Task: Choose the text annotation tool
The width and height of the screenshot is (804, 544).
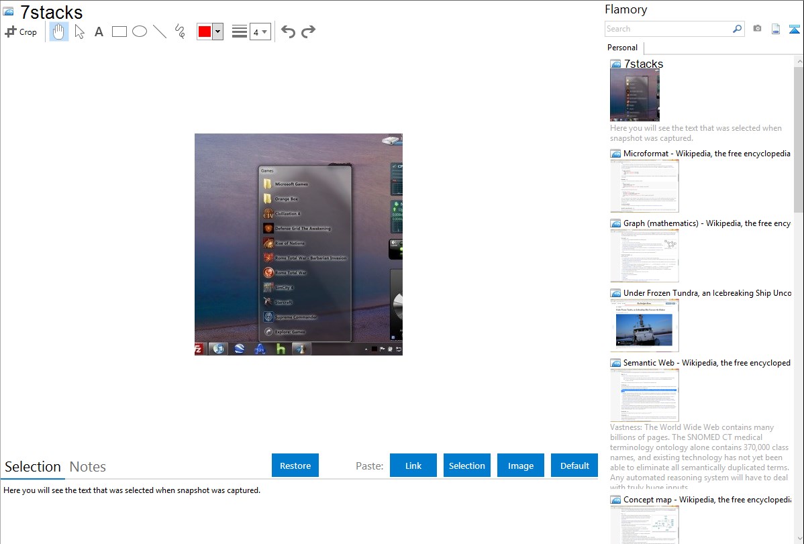Action: coord(99,32)
